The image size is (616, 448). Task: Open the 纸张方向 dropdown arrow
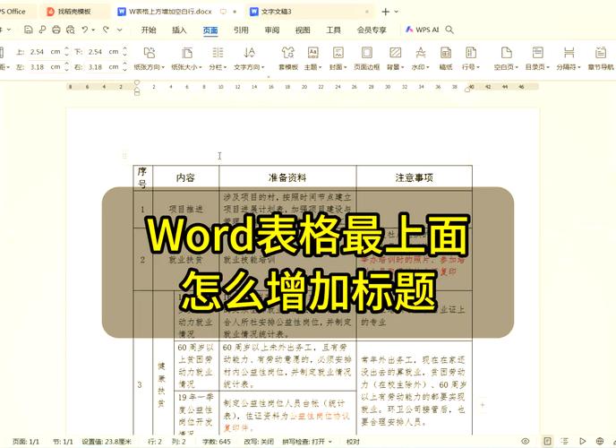coord(163,67)
